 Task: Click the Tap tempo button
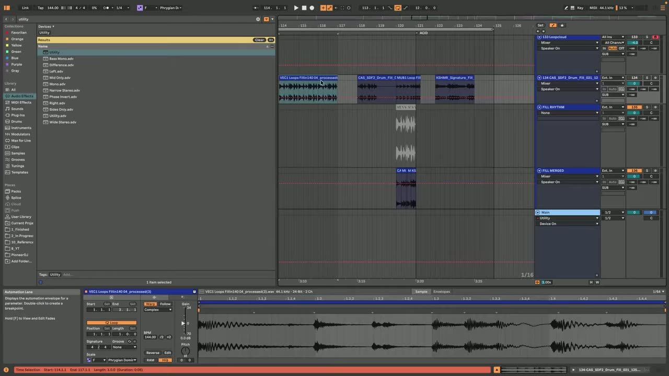41,8
